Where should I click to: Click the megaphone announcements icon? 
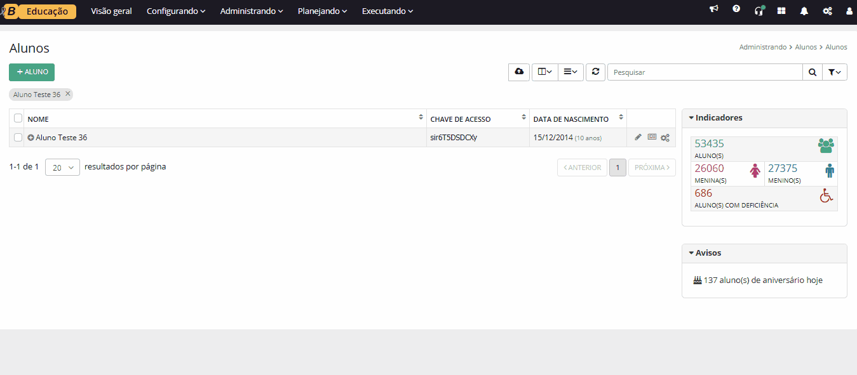714,10
